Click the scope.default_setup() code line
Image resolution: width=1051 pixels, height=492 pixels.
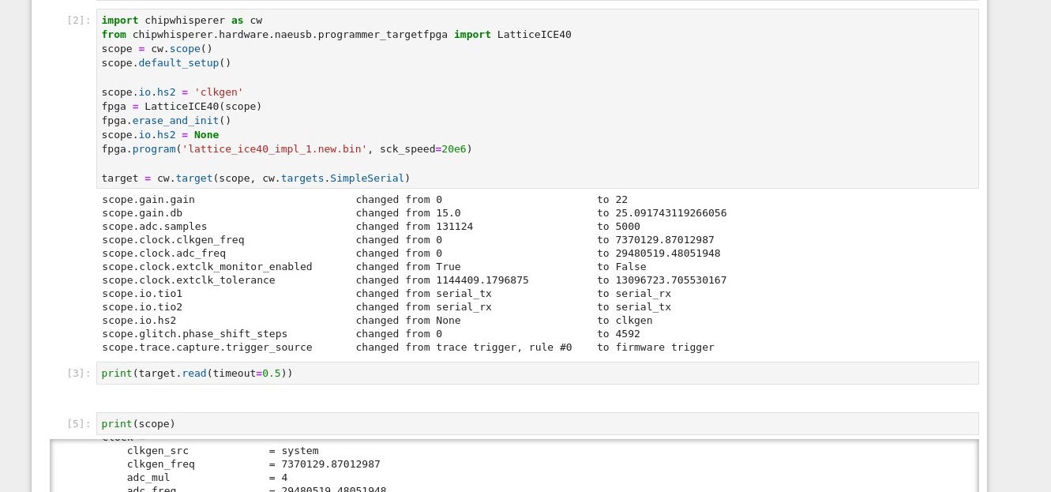pos(166,63)
